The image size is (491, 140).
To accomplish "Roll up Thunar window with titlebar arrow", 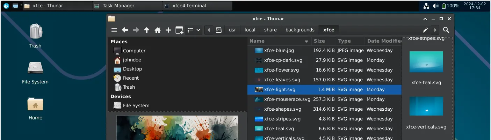I will (x=425, y=19).
